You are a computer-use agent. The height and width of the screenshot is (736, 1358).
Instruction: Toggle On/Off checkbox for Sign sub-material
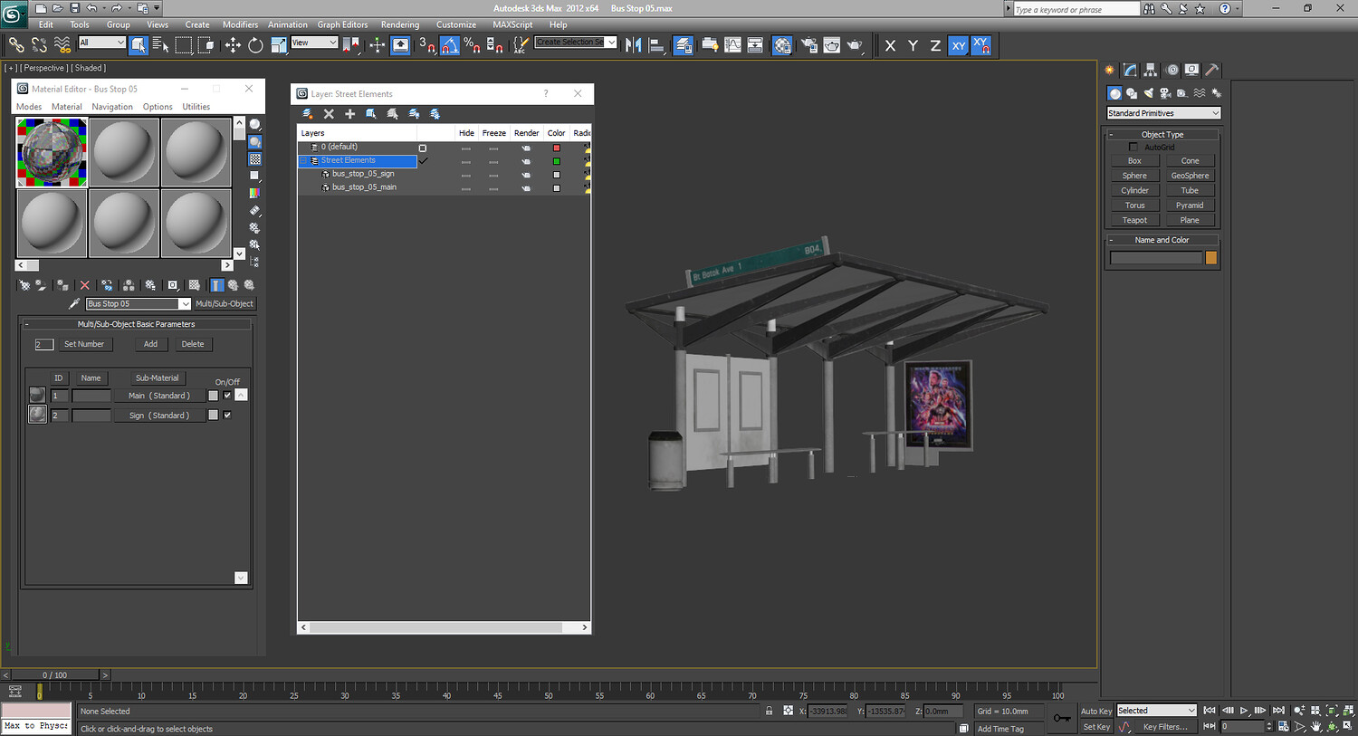(227, 416)
